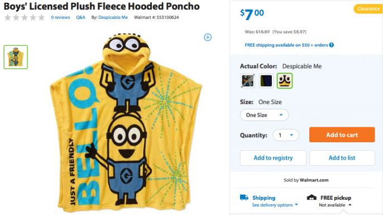Select the Despicable Me minion color swatch
The height and width of the screenshot is (217, 383).
pyautogui.click(x=285, y=81)
